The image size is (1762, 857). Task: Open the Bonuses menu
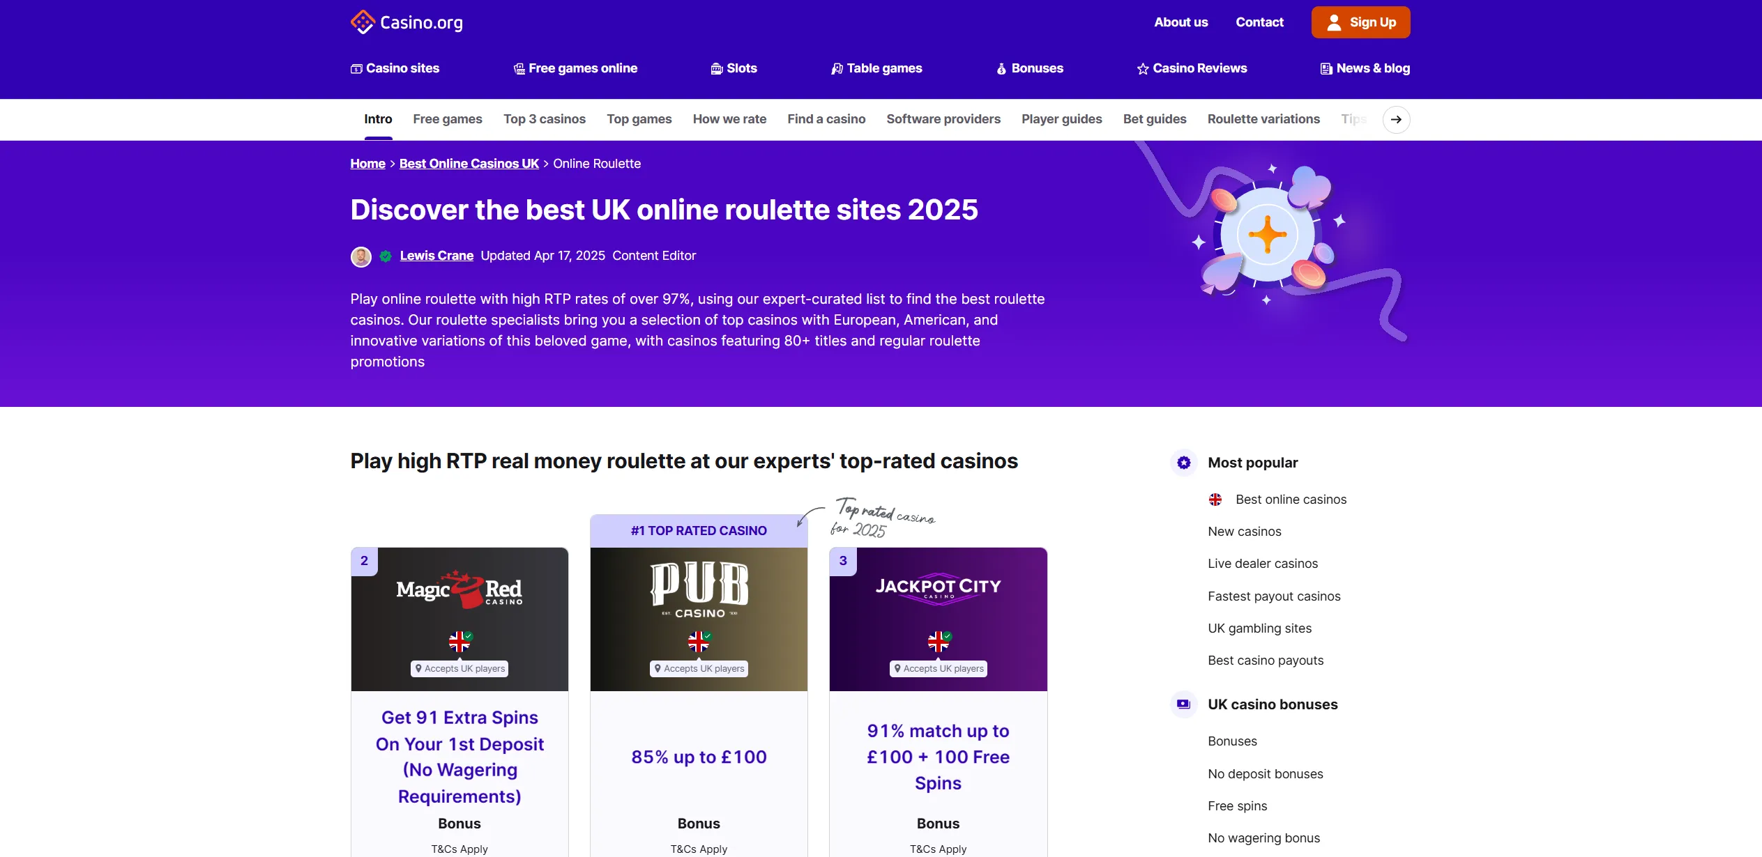[1029, 68]
